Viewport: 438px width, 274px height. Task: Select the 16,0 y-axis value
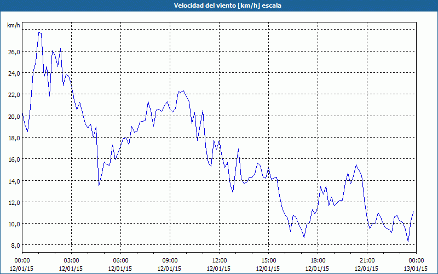point(14,159)
